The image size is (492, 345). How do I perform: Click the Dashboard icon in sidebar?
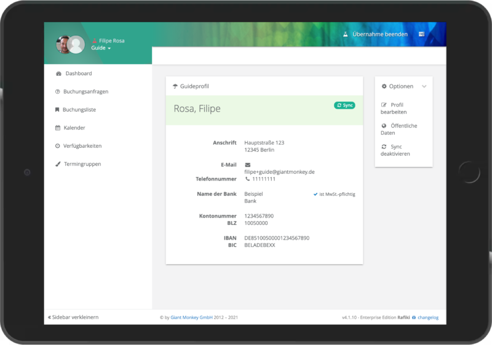[x=58, y=73]
